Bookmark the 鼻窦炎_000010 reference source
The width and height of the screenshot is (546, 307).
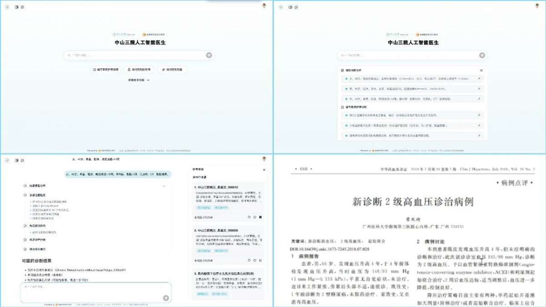pyautogui.click(x=260, y=217)
